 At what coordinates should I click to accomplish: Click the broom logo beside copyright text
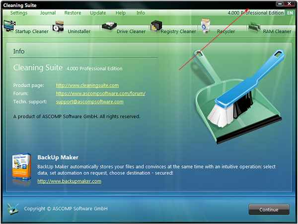point(14,209)
